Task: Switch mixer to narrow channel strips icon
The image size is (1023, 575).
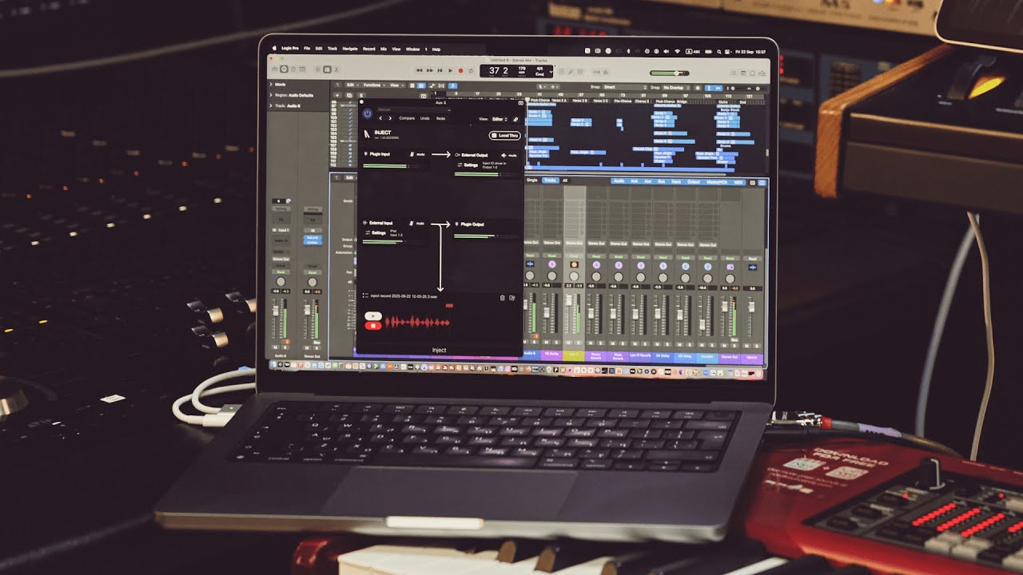Action: coord(753,183)
